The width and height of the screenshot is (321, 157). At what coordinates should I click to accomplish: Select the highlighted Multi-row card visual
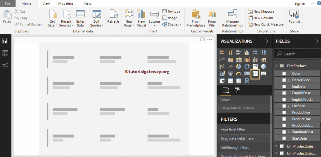pos(255,74)
